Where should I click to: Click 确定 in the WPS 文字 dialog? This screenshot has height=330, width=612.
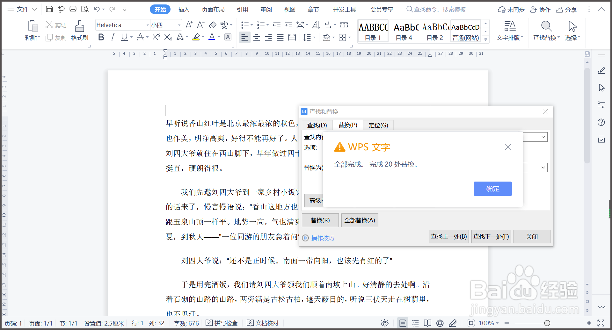pyautogui.click(x=492, y=189)
